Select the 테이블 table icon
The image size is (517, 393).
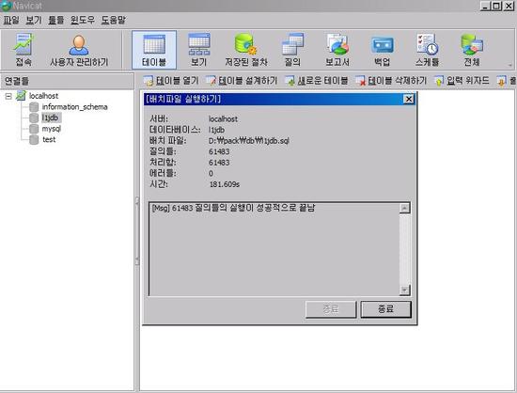pyautogui.click(x=154, y=50)
